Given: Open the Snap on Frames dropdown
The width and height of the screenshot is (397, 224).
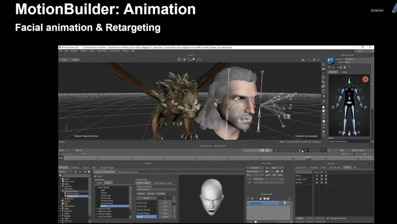Looking at the screenshot, I should click(x=362, y=150).
